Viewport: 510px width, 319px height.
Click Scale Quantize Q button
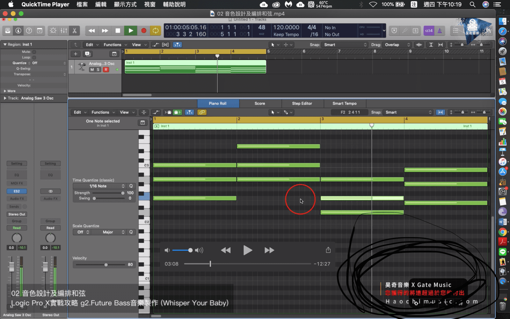click(x=131, y=232)
